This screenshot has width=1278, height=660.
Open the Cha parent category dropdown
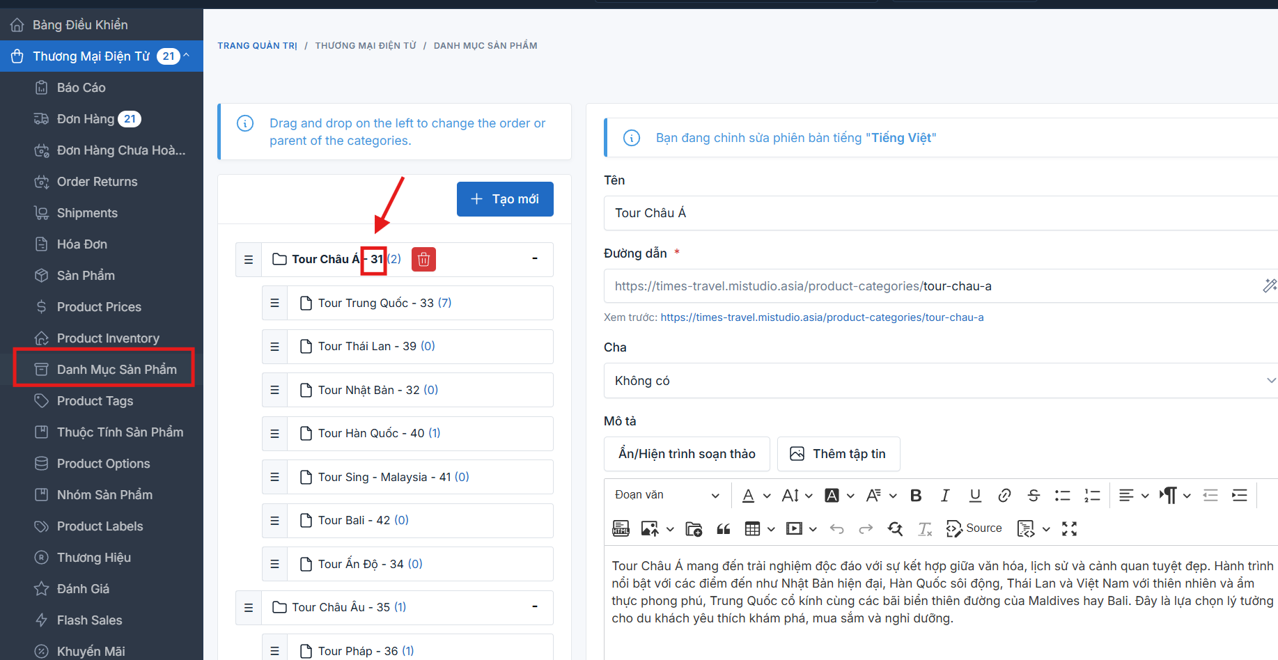(x=940, y=381)
